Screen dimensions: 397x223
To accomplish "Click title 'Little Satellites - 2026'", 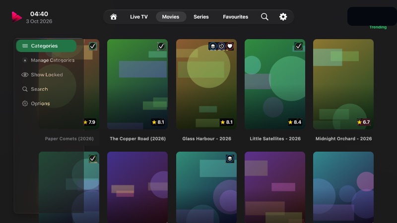I will [275, 139].
